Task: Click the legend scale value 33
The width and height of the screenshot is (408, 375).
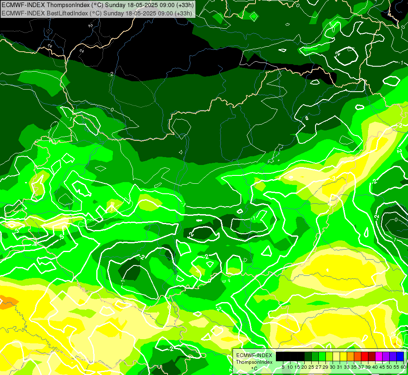Action: tap(347, 367)
